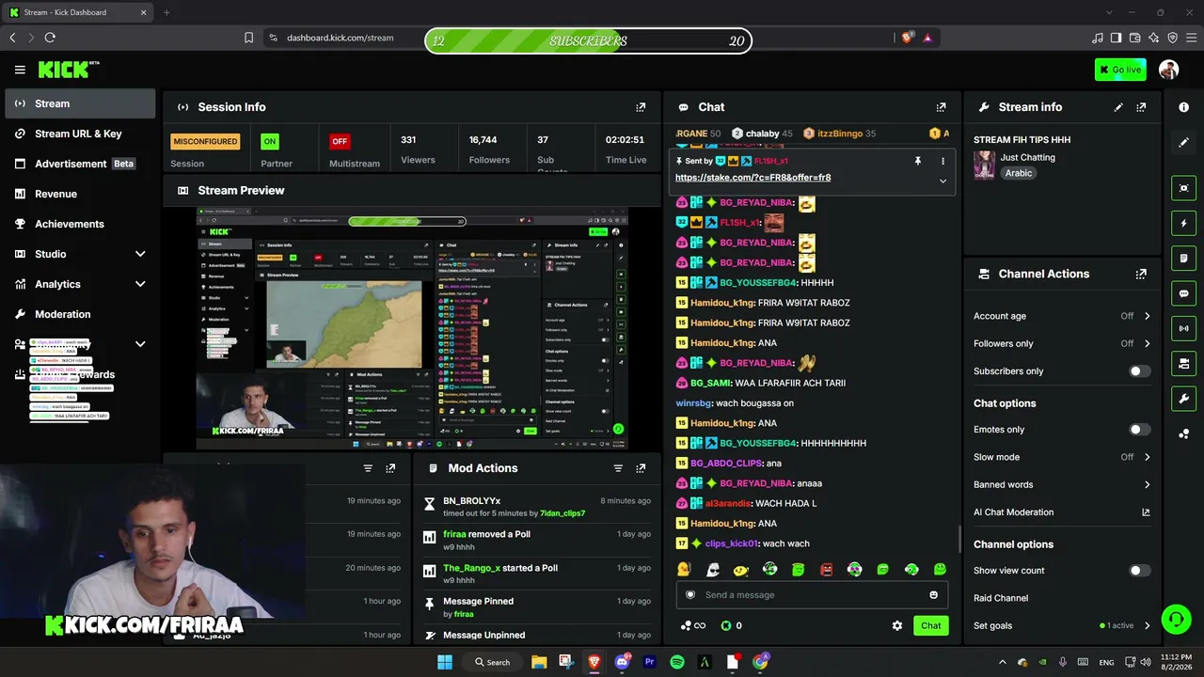The width and height of the screenshot is (1204, 677).
Task: Open the three-dots icon below sidebar wrench
Action: coord(1183,433)
